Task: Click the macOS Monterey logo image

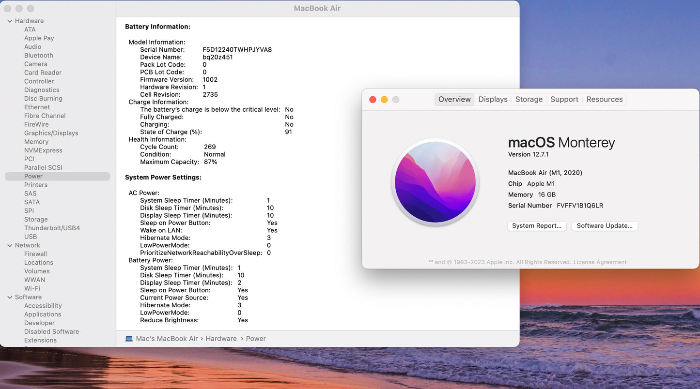Action: coord(435,182)
